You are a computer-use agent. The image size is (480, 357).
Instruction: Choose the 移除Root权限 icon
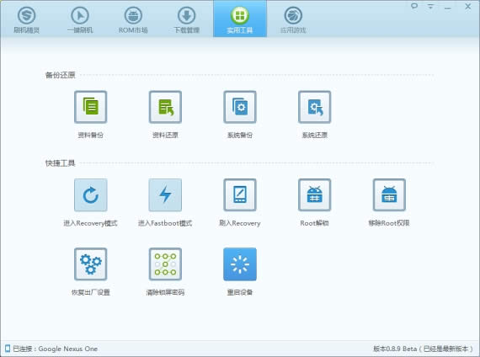pyautogui.click(x=389, y=195)
